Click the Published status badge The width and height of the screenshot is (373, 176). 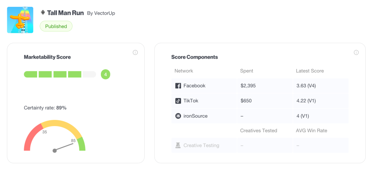(56, 26)
